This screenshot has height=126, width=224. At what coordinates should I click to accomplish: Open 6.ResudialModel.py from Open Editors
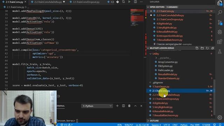coord(167,32)
